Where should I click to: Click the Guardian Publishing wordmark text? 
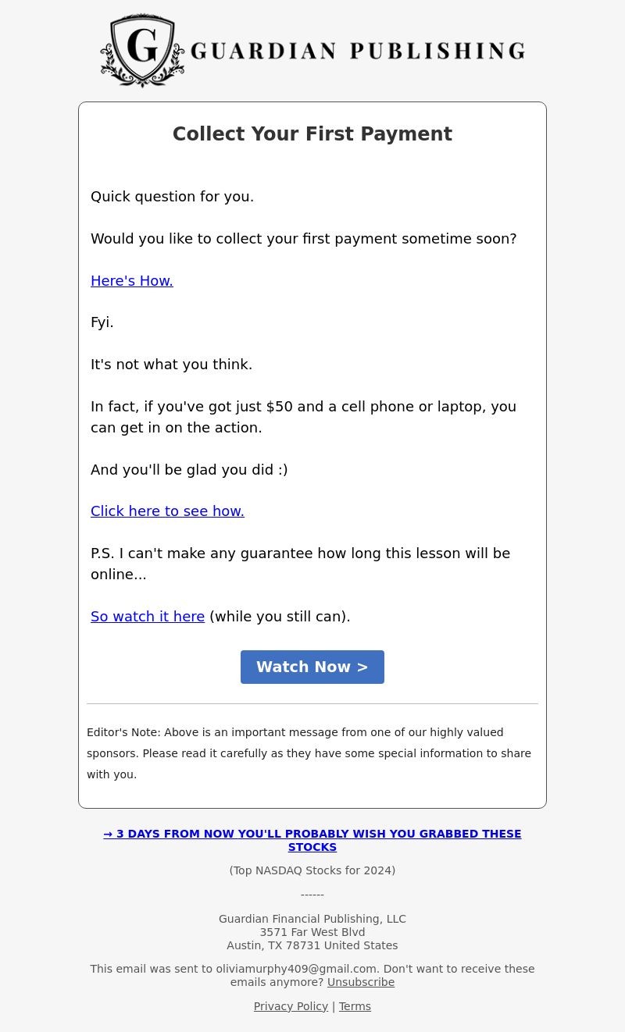point(357,52)
